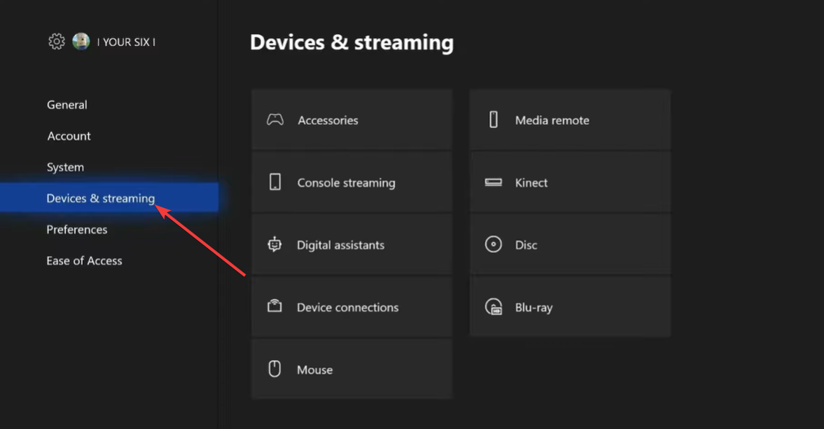Image resolution: width=824 pixels, height=429 pixels.
Task: Open the General settings category
Action: click(67, 105)
